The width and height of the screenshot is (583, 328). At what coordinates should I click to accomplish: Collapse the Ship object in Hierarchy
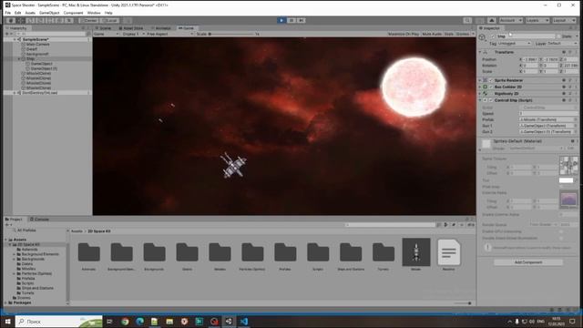point(19,58)
